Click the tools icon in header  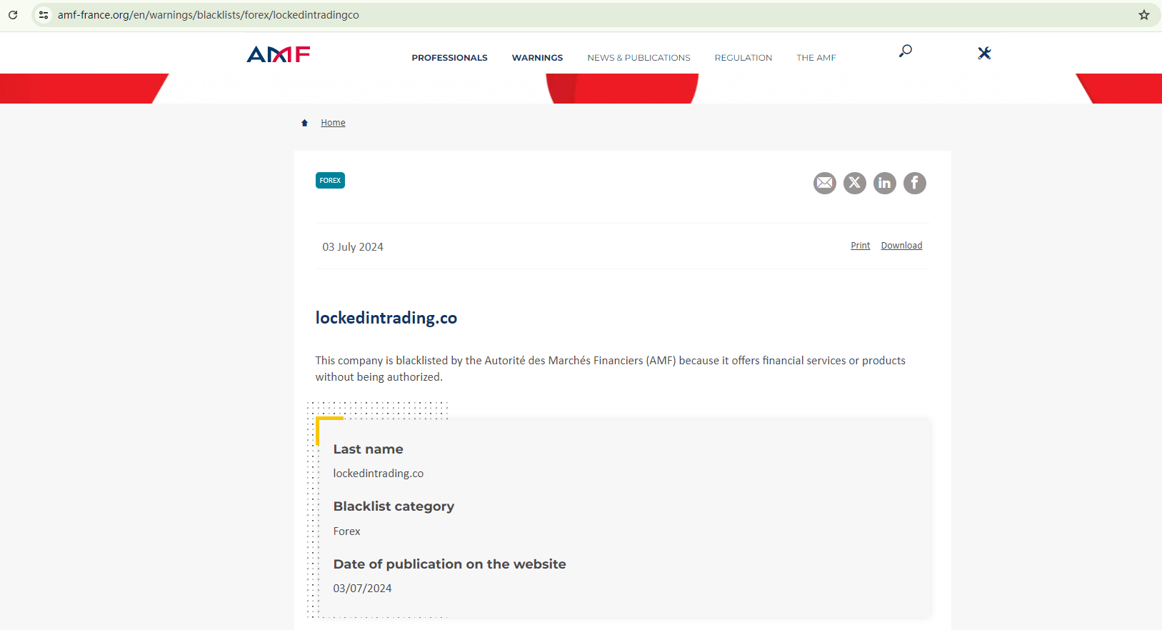click(984, 53)
